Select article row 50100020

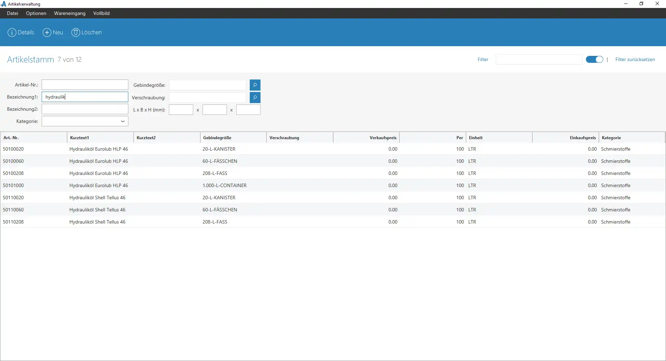(333, 149)
